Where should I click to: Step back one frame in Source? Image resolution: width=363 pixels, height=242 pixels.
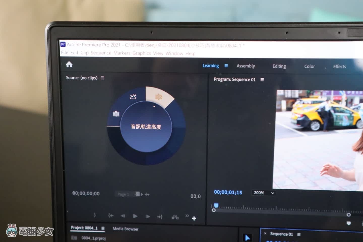click(x=123, y=216)
